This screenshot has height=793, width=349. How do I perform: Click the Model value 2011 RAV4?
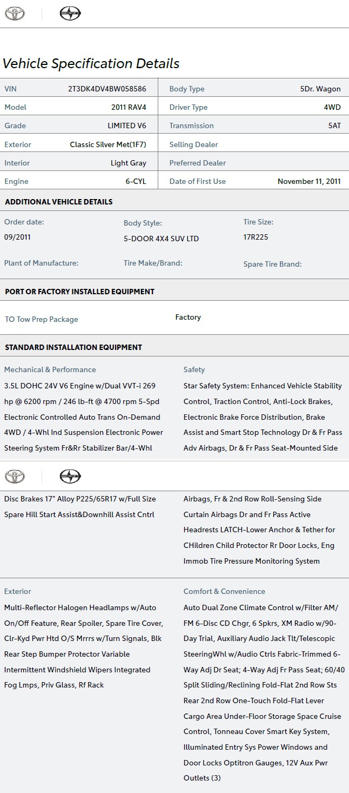(129, 107)
